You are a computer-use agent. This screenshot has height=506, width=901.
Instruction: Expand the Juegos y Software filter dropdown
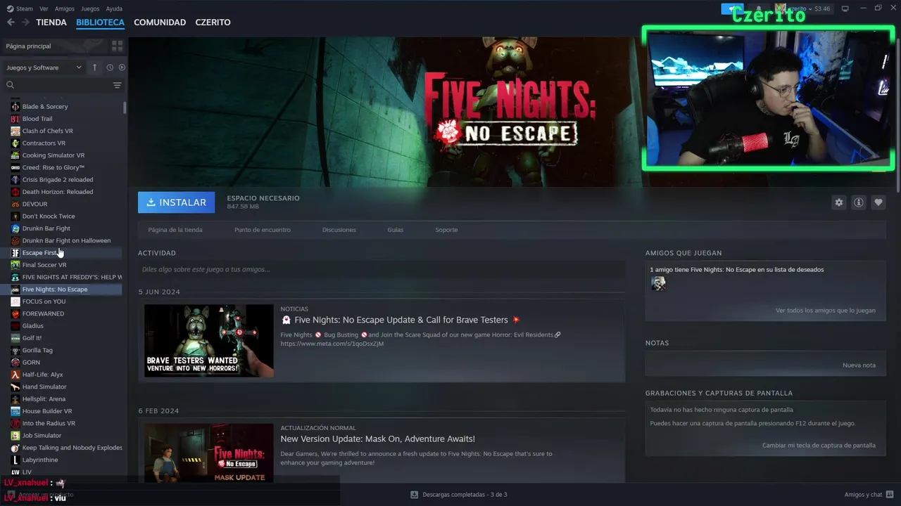44,67
